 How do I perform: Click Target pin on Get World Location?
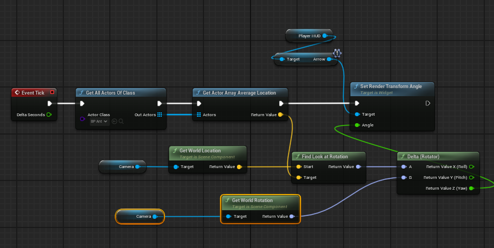[x=176, y=167]
